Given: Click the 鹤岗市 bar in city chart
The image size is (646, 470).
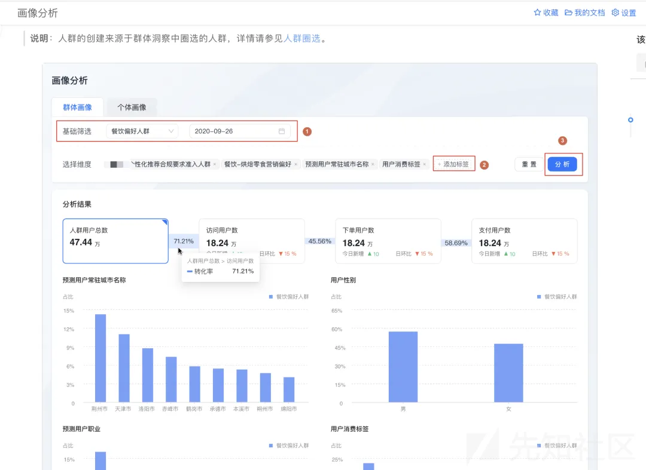Looking at the screenshot, I should 195,384.
